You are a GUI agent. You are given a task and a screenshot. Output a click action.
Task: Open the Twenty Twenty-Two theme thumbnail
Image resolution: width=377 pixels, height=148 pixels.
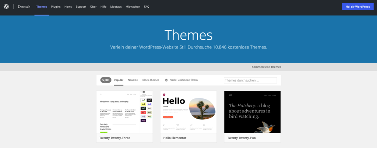tap(253, 112)
